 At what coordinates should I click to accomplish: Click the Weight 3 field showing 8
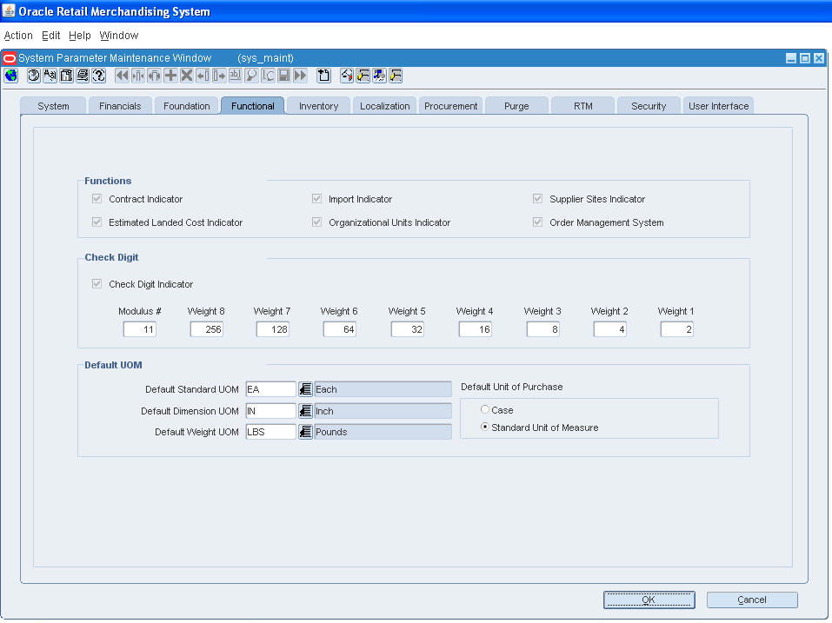click(543, 329)
